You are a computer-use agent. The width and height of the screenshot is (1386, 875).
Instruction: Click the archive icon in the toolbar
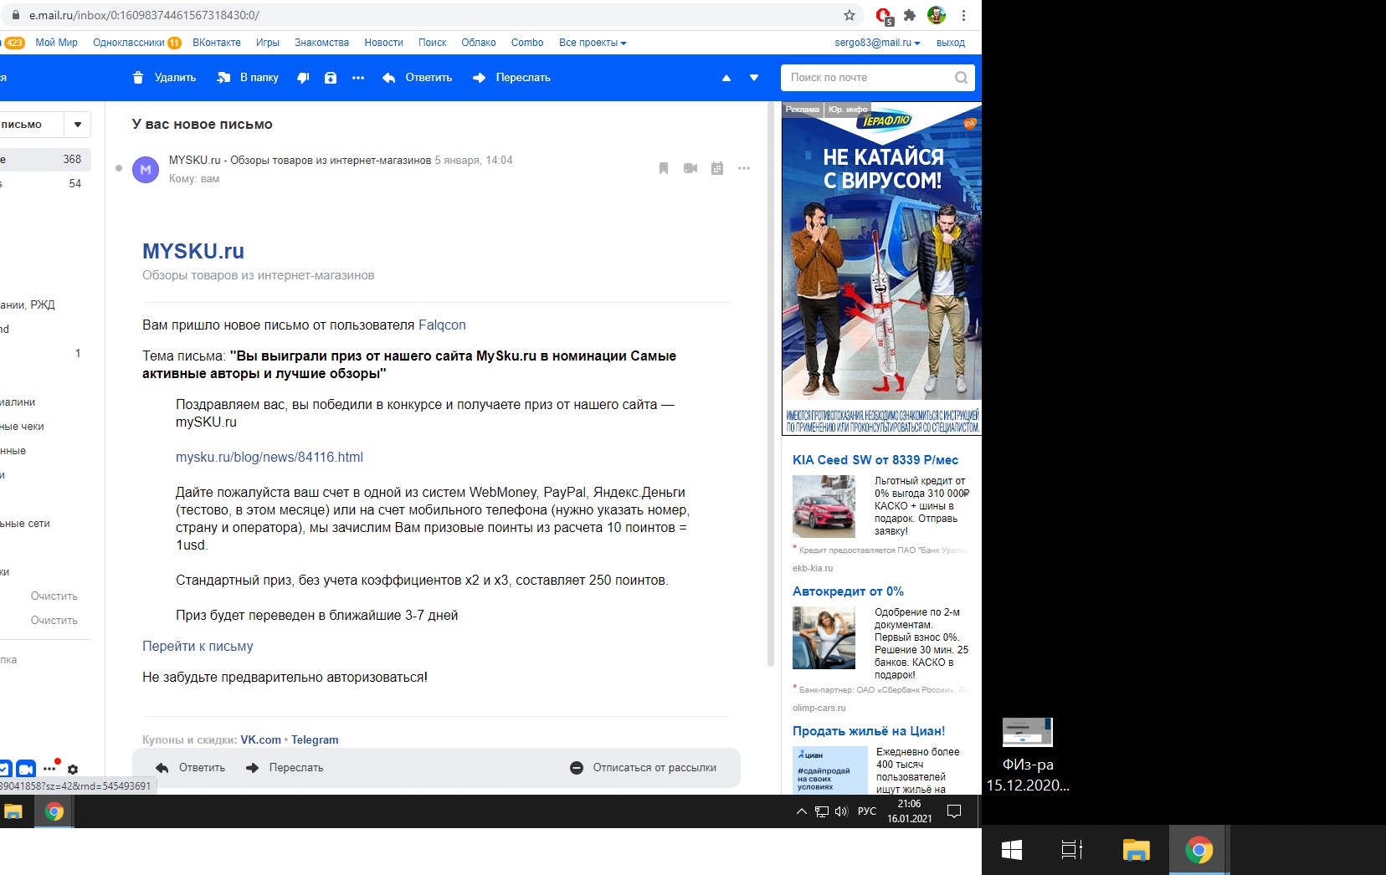[x=331, y=78]
